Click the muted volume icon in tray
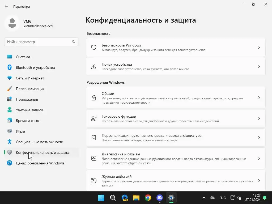The height and width of the screenshot is (204, 272). tap(239, 198)
